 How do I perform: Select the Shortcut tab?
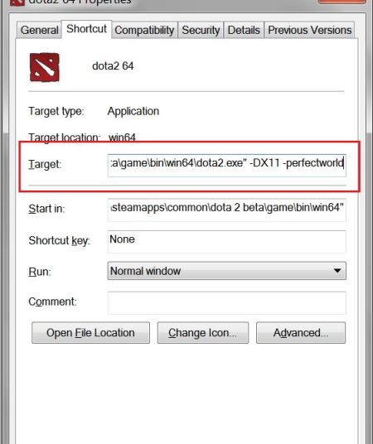click(x=86, y=29)
